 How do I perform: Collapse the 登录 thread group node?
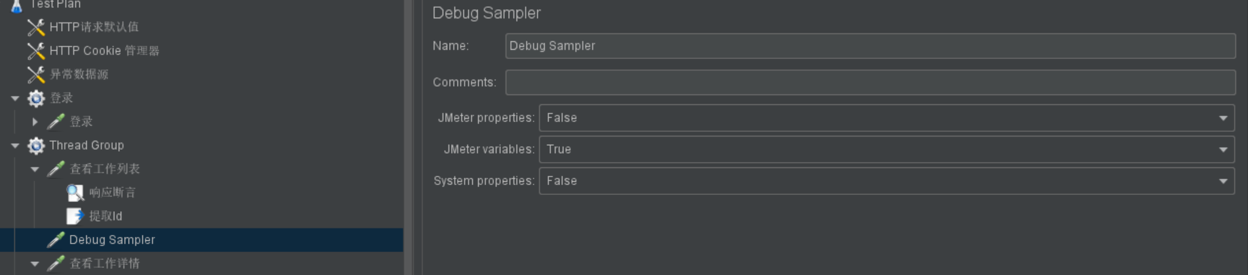[x=15, y=98]
